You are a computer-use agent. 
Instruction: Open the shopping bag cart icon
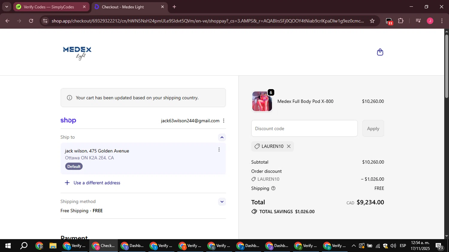pos(380,52)
